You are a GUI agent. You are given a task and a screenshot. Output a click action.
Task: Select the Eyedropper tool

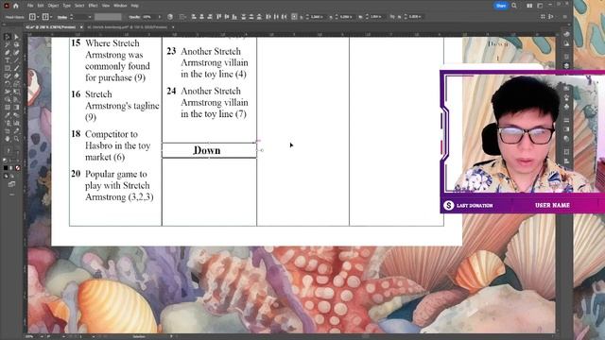click(x=8, y=115)
